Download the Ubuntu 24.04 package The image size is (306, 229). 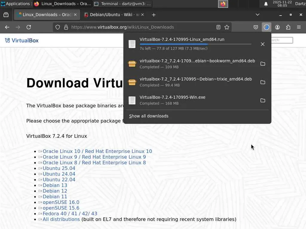coord(59,174)
